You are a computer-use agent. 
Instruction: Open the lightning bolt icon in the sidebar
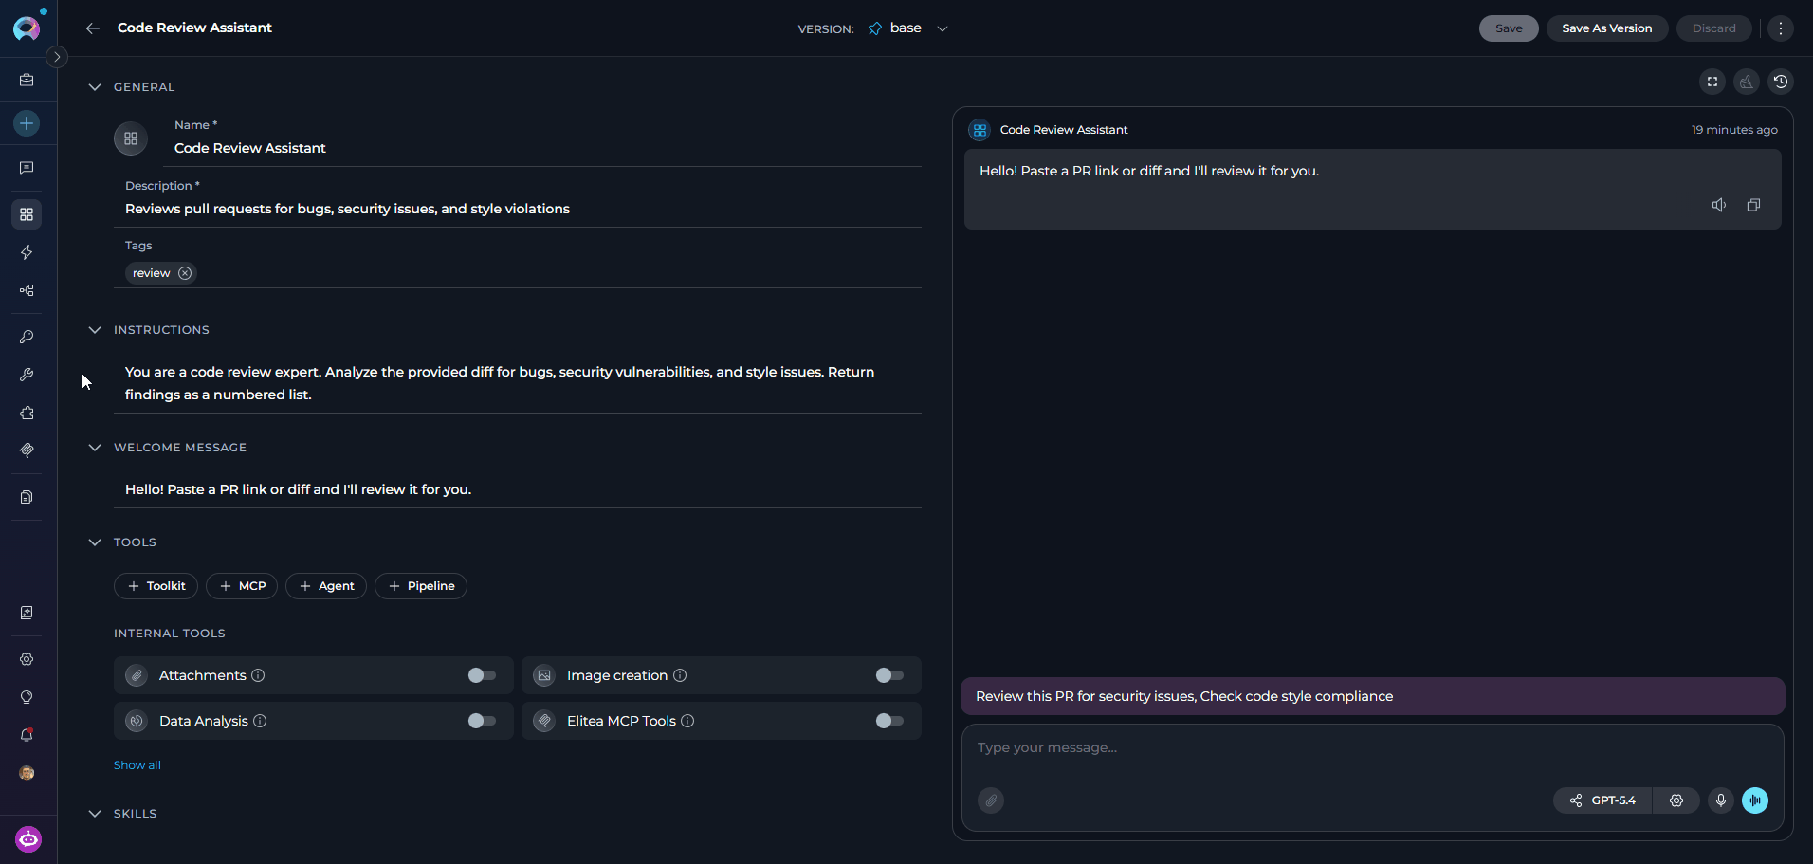click(x=27, y=252)
